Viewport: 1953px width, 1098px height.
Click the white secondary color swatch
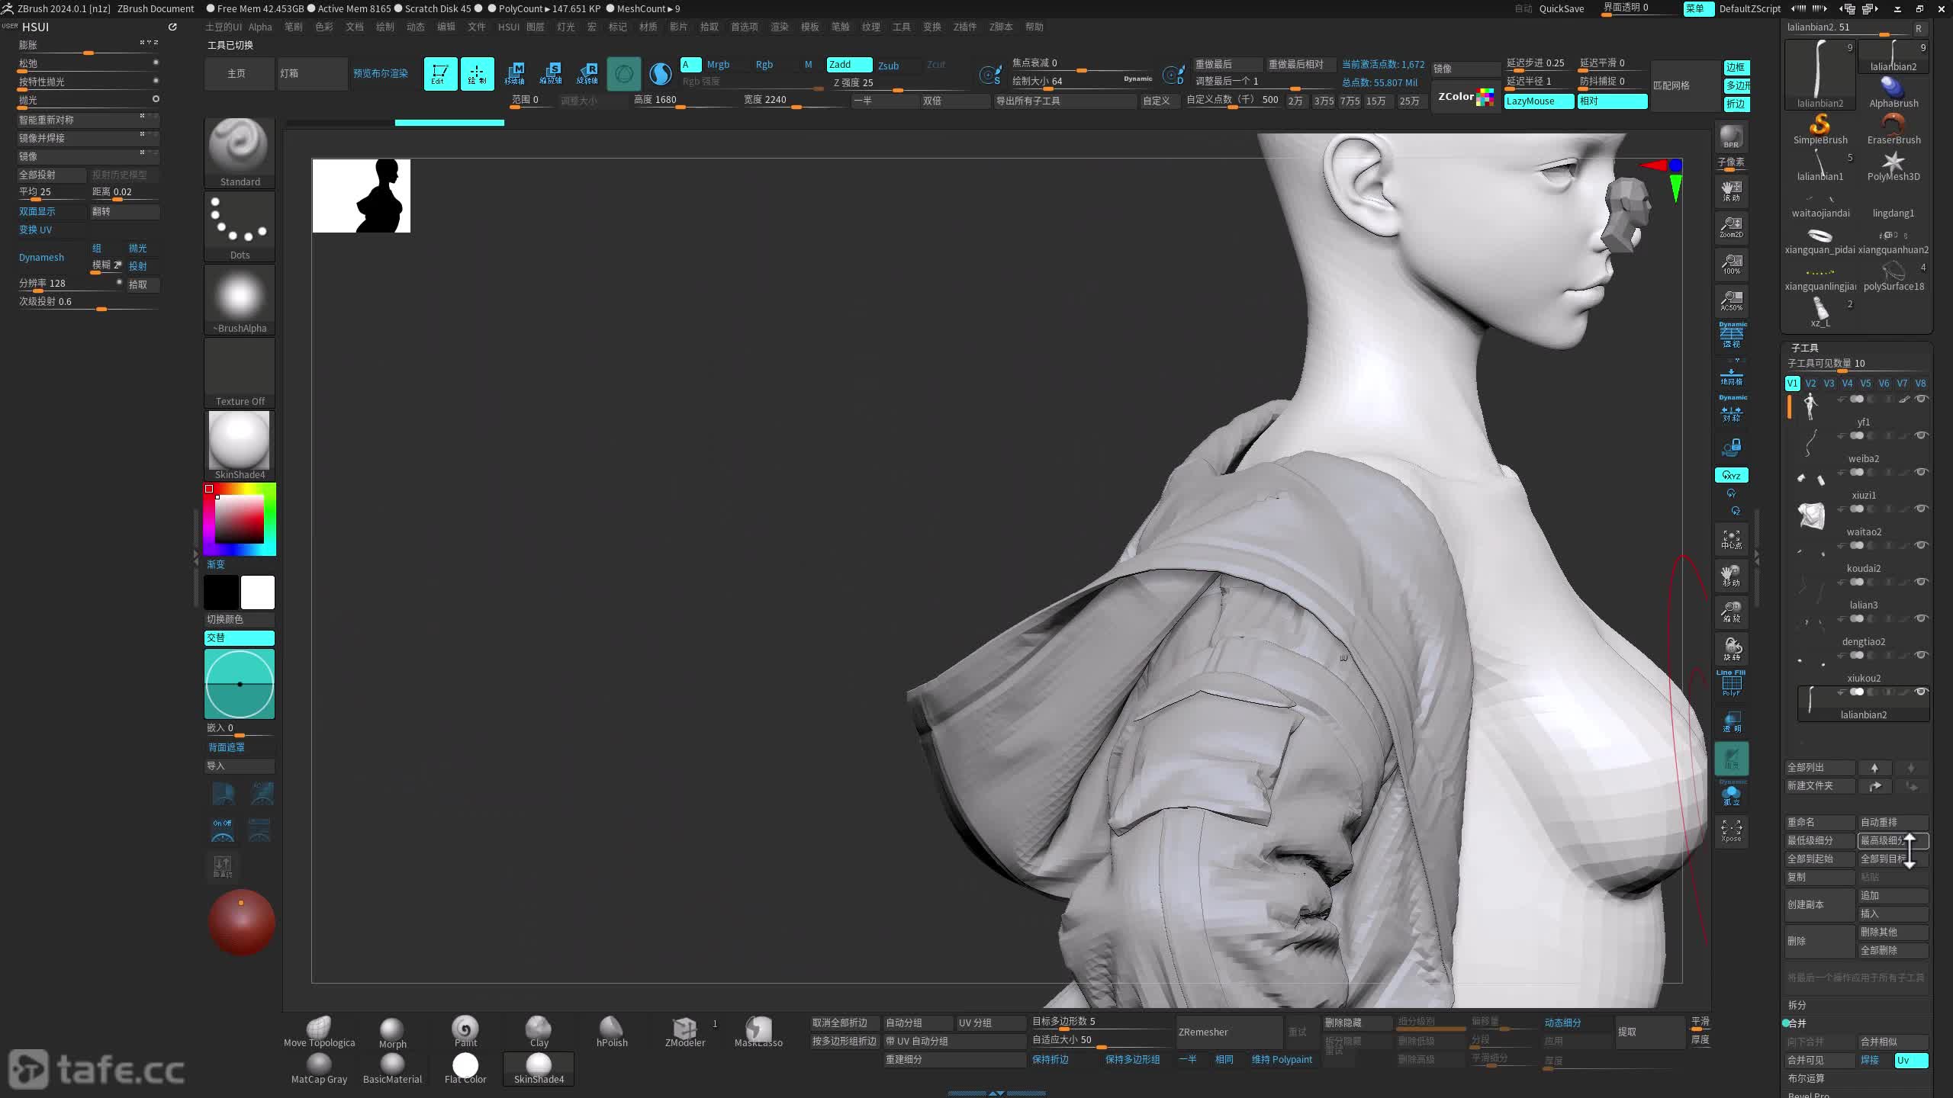tap(258, 592)
